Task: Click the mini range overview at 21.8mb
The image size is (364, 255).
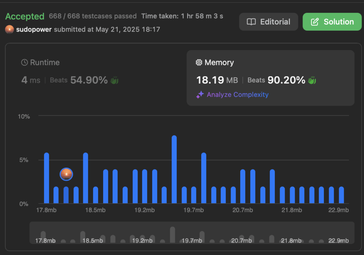Action: coord(291,240)
